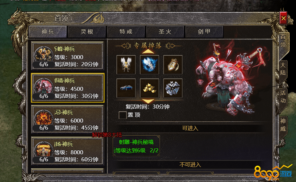Open the 特戒 tab
This screenshot has width=296, height=182.
126,32
